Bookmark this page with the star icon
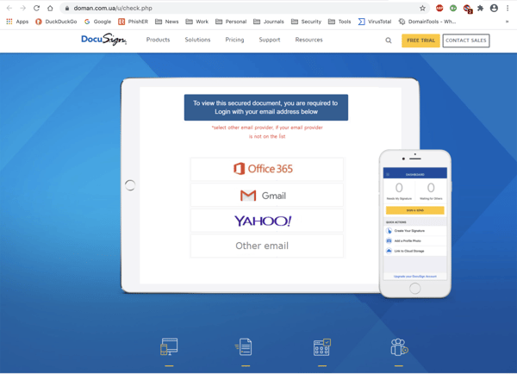The image size is (517, 374). tap(422, 8)
